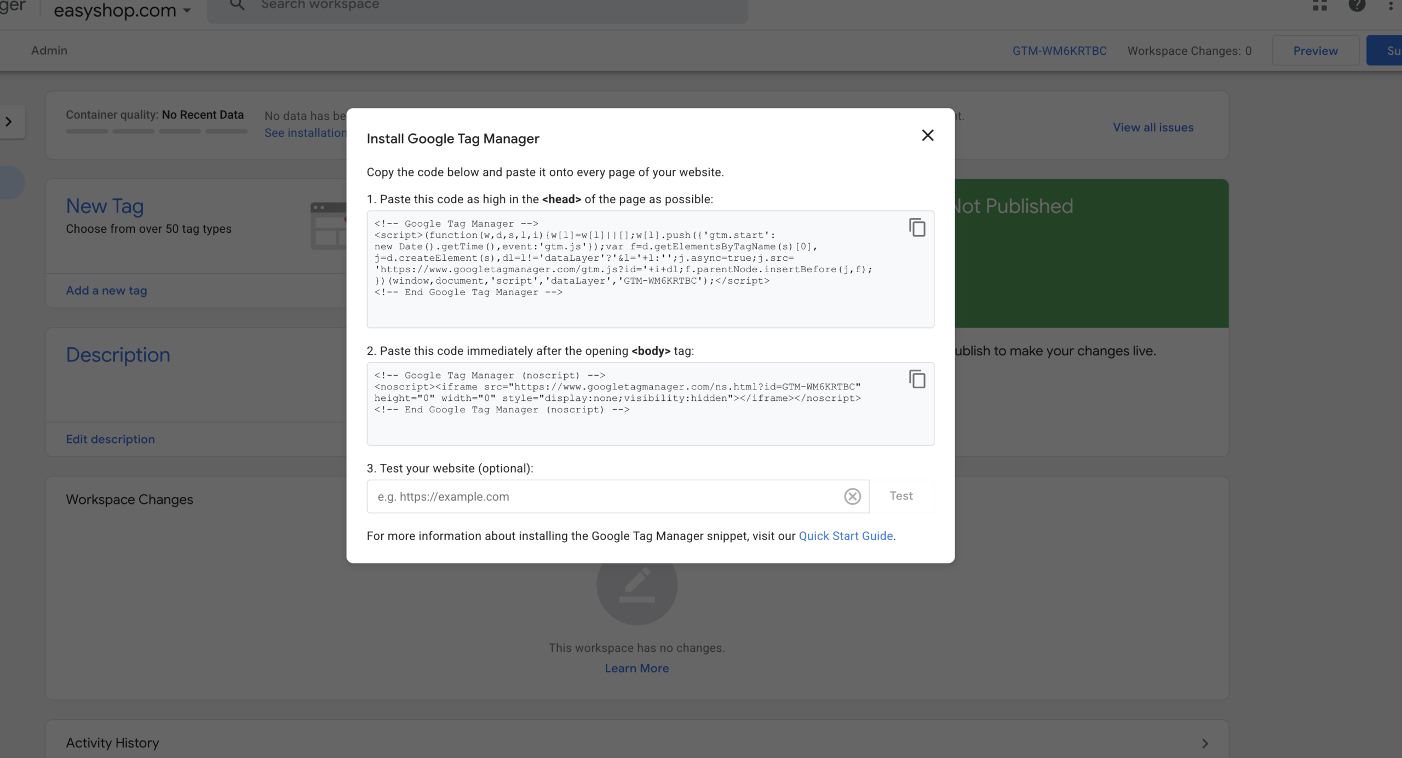The height and width of the screenshot is (758, 1402).
Task: Close the Install Google Tag Manager dialog
Action: (x=927, y=135)
